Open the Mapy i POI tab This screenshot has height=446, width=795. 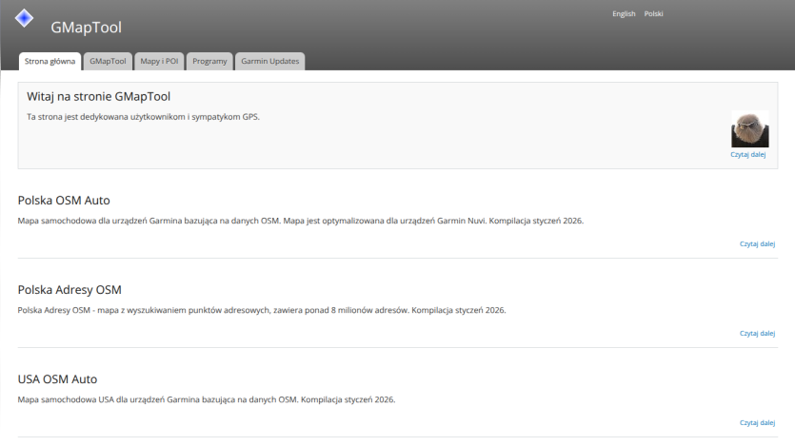click(159, 61)
